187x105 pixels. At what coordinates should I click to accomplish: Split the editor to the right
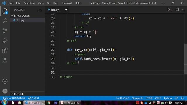[x=177, y=10]
